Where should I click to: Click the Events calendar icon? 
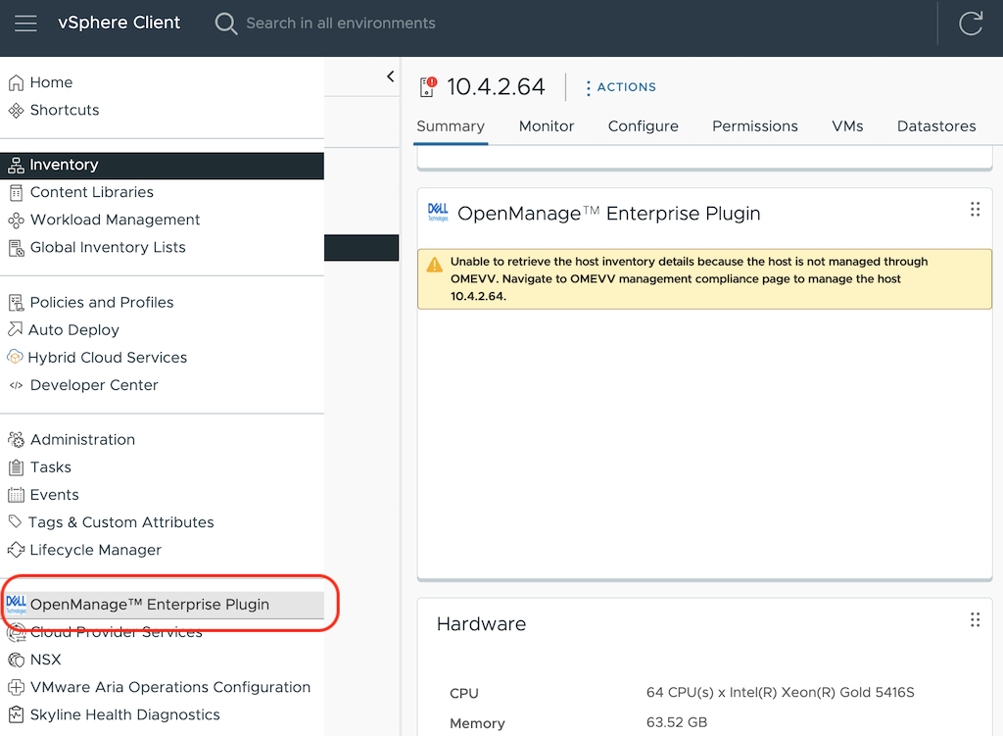pos(16,495)
